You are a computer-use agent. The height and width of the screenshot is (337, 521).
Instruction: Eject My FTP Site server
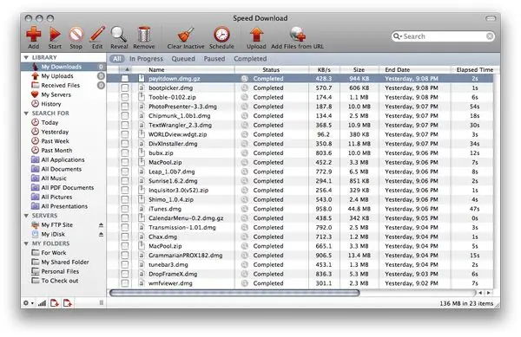click(101, 225)
